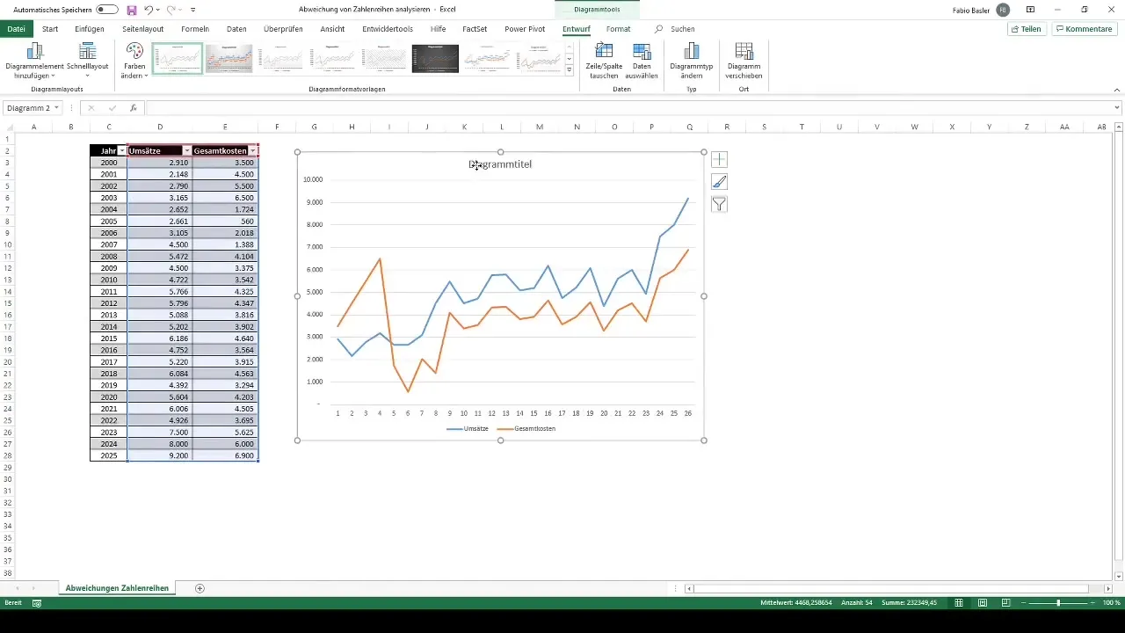The image size is (1125, 633).
Task: Open the Name Box dropdown arrow
Action: (56, 108)
